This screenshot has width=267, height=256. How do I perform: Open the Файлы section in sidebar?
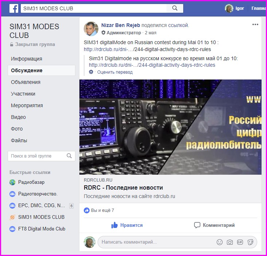19,140
